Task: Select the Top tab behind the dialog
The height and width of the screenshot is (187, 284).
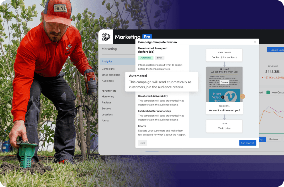Action: pos(262,139)
